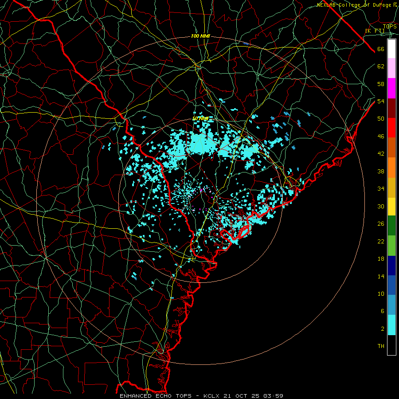Click the medium blue legend swatch
This screenshot has height=399, width=399.
391,285
